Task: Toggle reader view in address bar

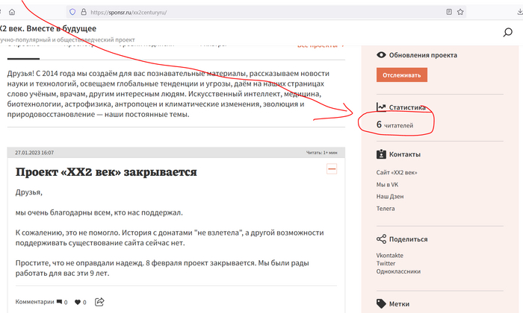Action: pyautogui.click(x=449, y=12)
